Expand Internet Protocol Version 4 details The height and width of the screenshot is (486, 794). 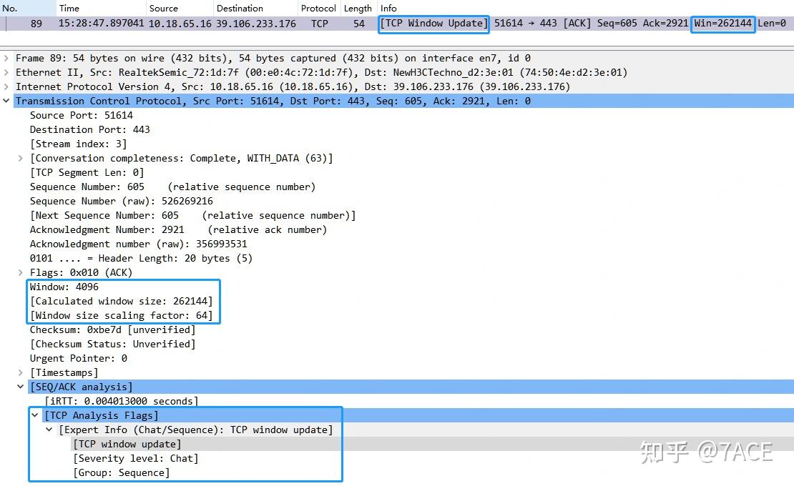(x=6, y=86)
